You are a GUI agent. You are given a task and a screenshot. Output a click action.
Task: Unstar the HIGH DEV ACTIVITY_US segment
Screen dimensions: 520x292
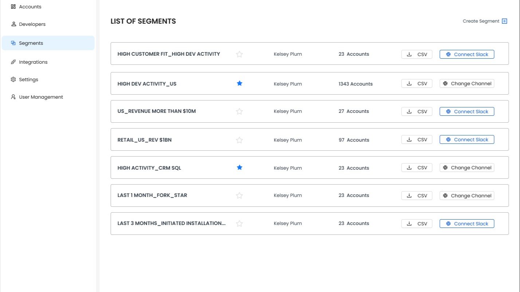pos(239,83)
